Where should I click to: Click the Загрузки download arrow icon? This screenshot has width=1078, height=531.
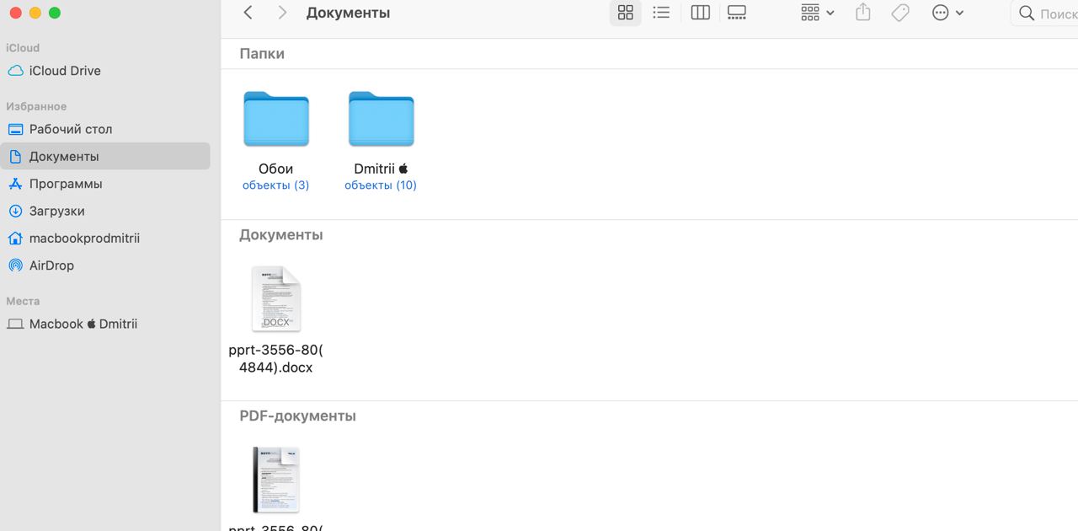(x=15, y=211)
